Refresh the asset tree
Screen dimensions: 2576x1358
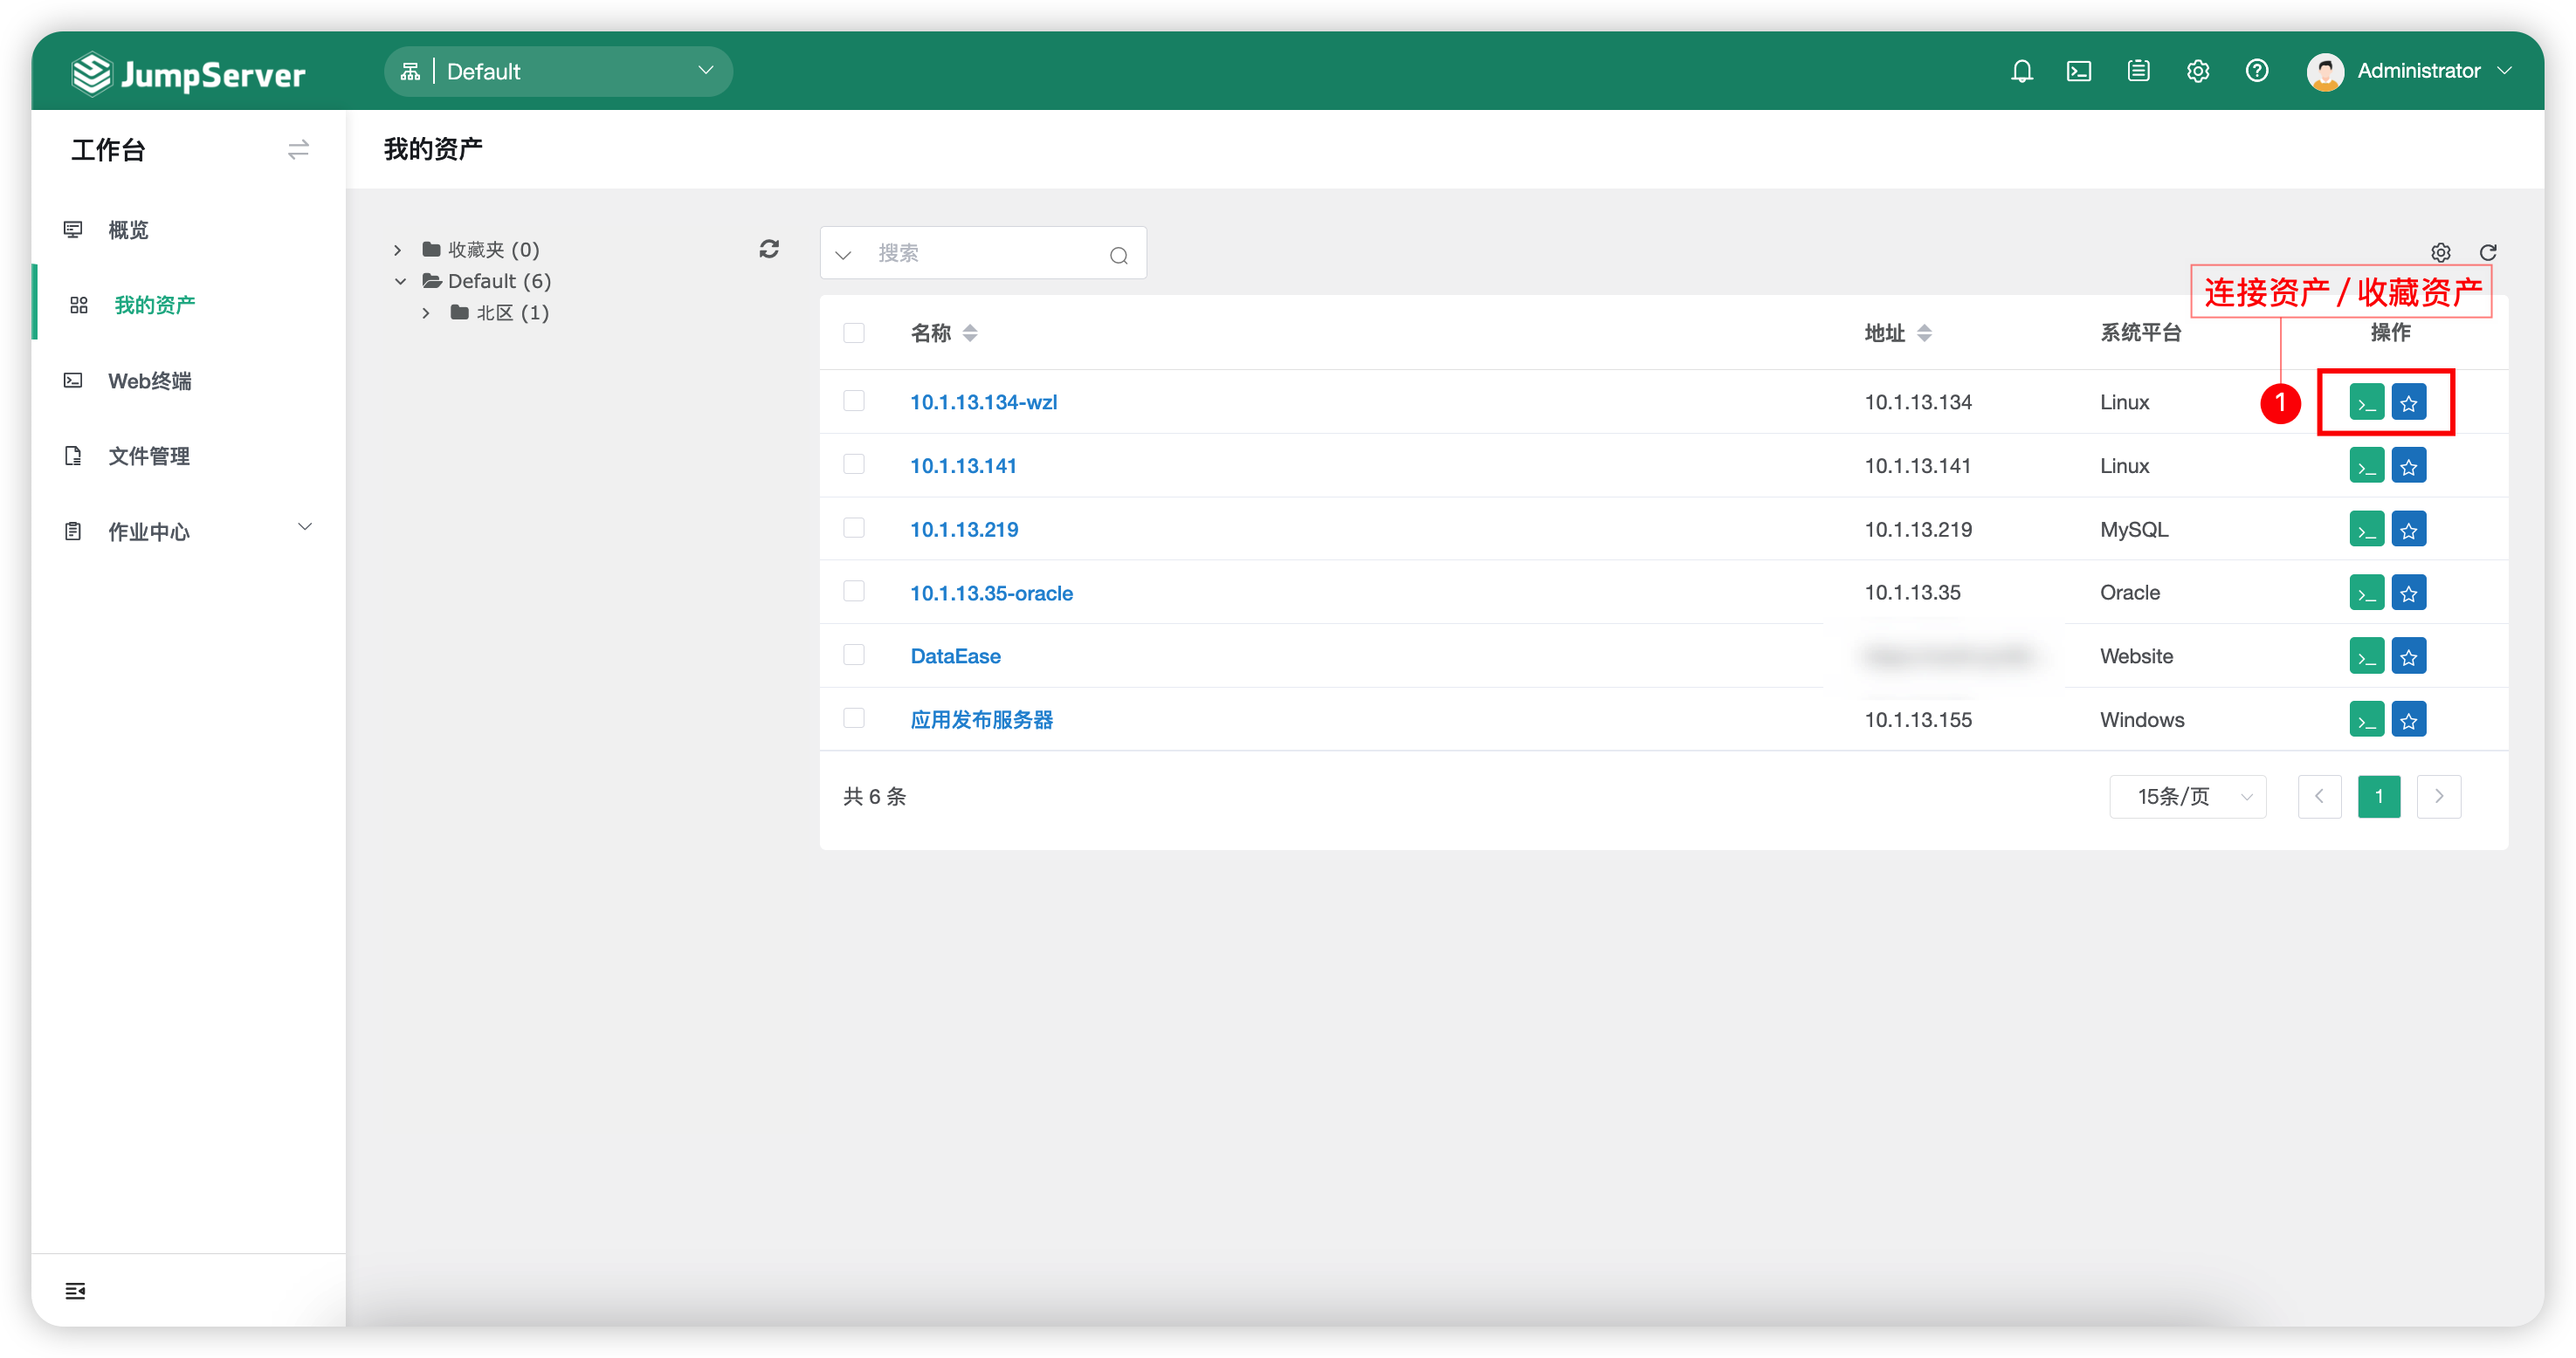(x=768, y=249)
